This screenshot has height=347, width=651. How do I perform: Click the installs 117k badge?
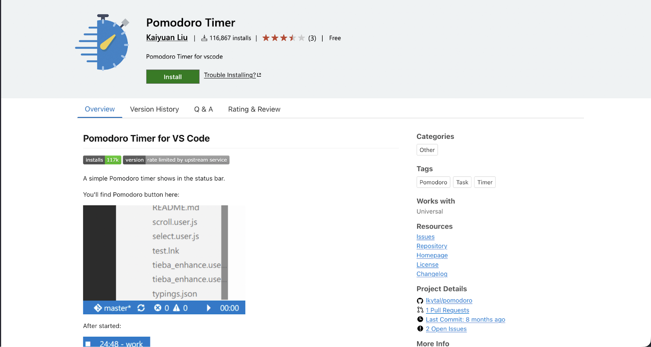pos(102,160)
